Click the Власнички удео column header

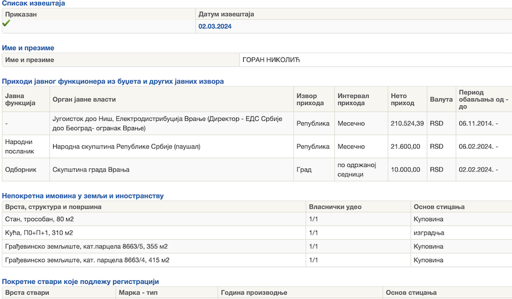pos(358,207)
